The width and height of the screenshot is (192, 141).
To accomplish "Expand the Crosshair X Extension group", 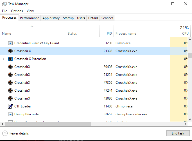I will pos(3,59).
